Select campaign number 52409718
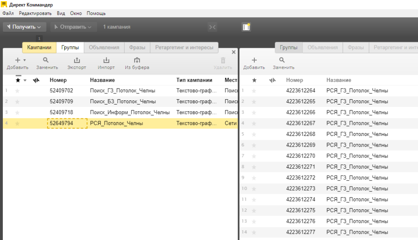The height and width of the screenshot is (240, 418). pos(61,113)
